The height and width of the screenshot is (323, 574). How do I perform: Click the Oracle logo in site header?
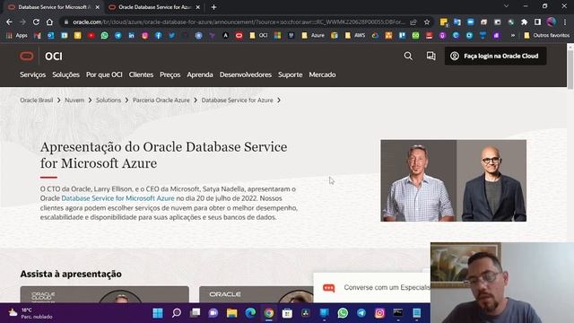tap(26, 56)
